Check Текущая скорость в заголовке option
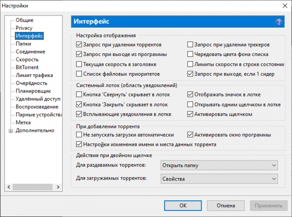This screenshot has width=292, height=217. pos(79,64)
